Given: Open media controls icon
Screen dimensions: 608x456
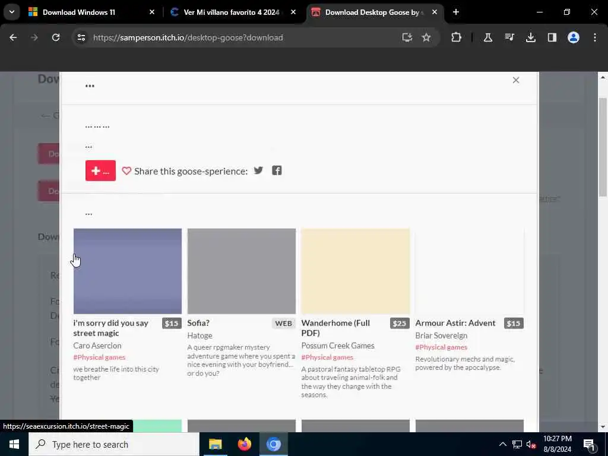Looking at the screenshot, I should 509,37.
